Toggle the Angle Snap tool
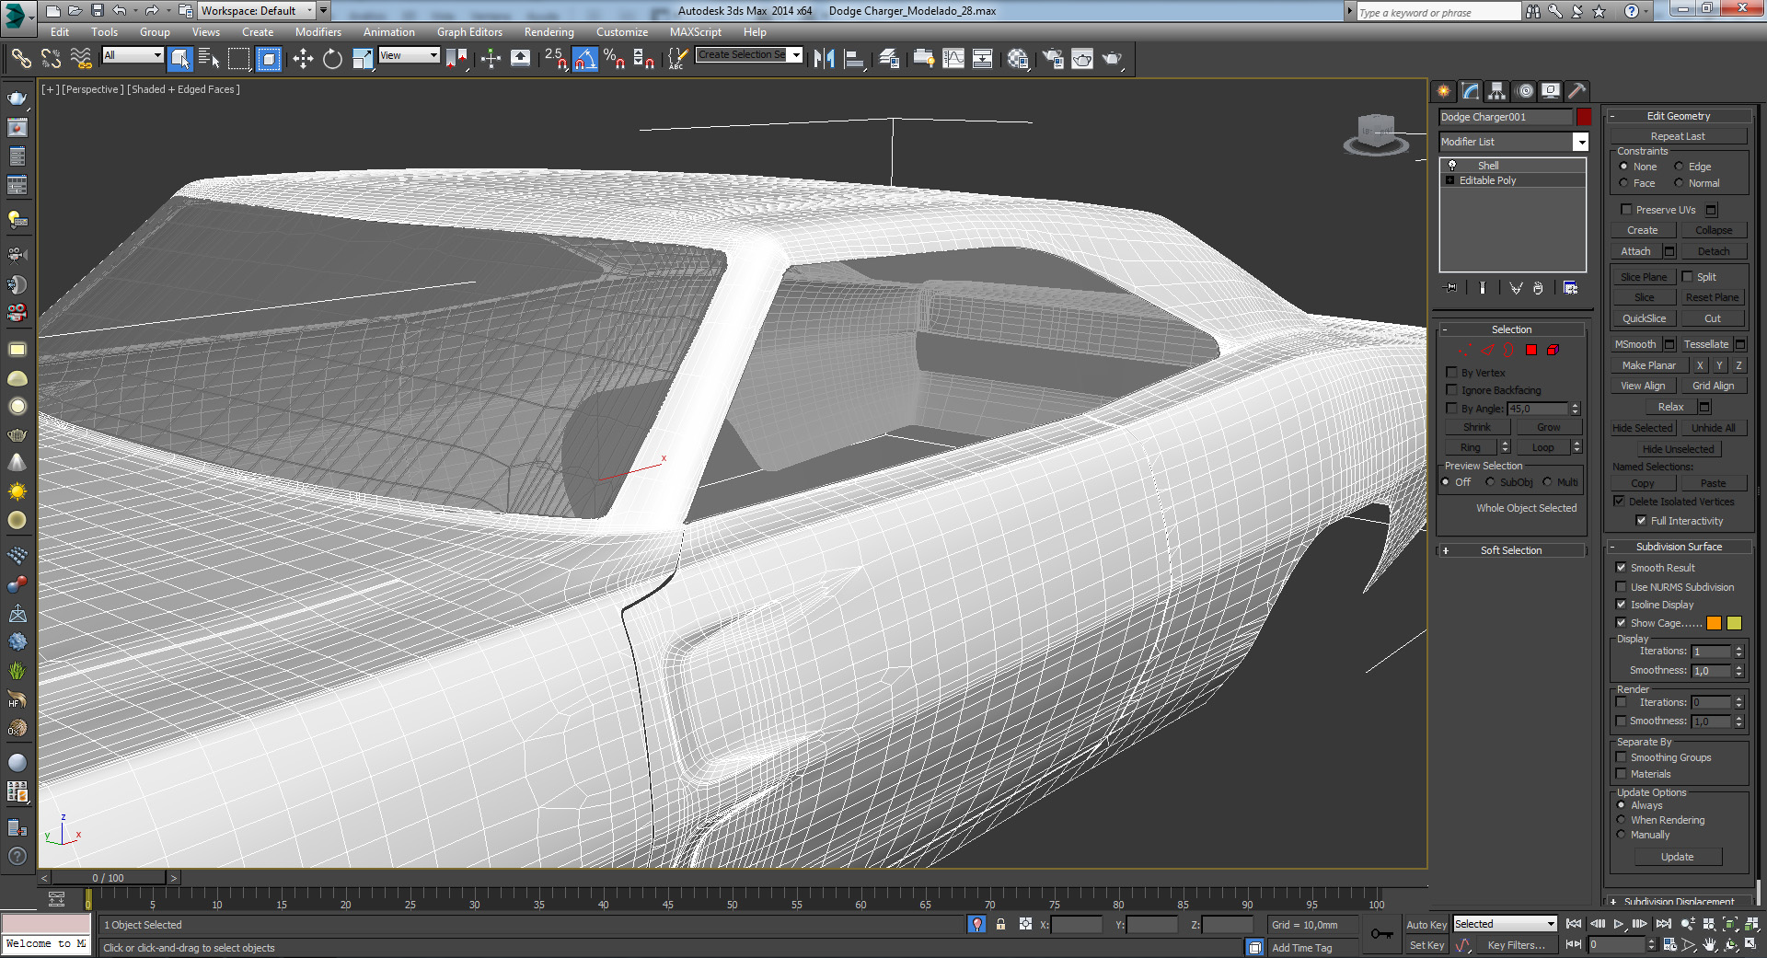Image resolution: width=1767 pixels, height=958 pixels. tap(584, 59)
